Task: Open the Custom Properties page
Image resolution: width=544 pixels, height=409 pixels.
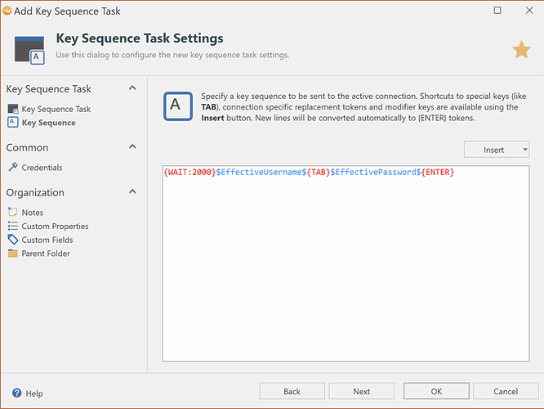Action: 55,227
